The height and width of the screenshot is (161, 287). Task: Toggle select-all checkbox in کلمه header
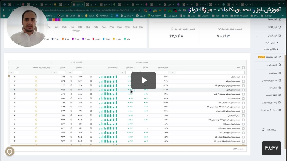coord(243,67)
